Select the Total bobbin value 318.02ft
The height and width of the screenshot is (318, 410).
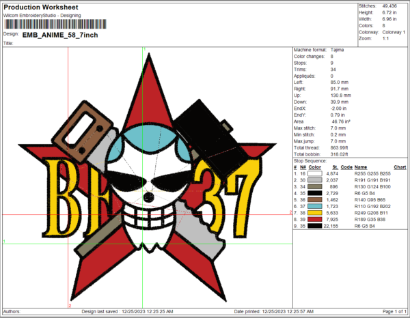coord(339,154)
